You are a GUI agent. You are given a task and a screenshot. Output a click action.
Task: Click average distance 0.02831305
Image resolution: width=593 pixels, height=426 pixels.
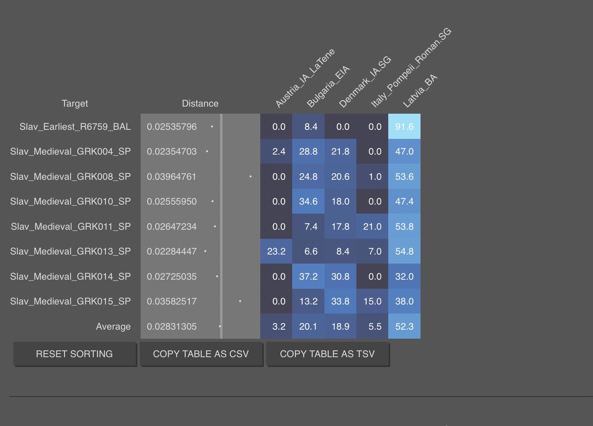tap(171, 326)
